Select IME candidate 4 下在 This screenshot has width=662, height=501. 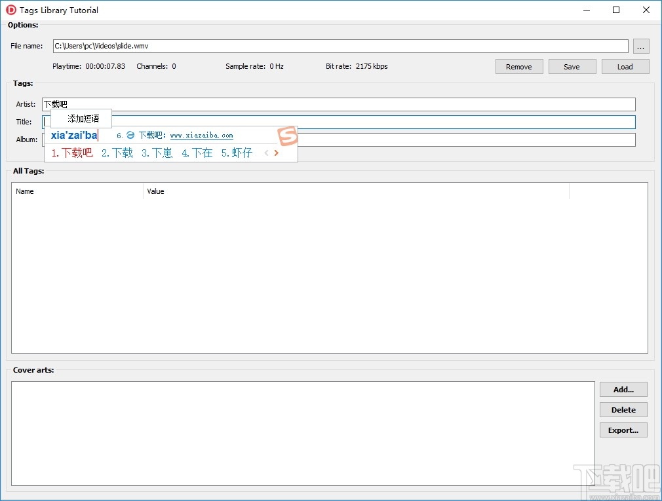197,153
